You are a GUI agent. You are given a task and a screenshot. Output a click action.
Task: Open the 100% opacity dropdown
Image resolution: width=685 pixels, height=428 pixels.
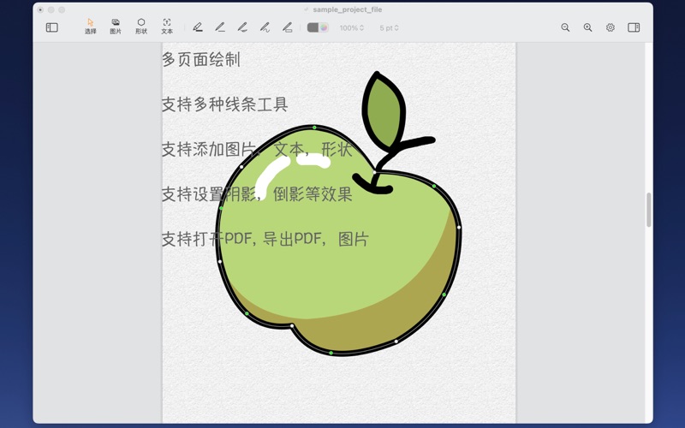[351, 27]
